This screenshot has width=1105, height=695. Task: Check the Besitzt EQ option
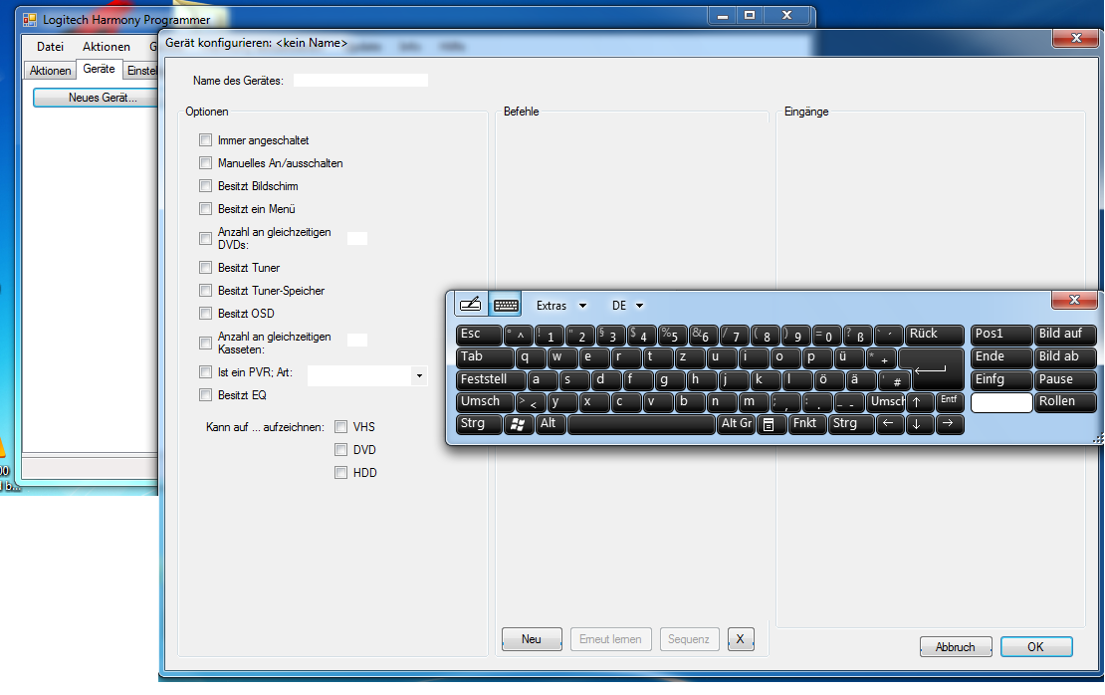coord(205,394)
